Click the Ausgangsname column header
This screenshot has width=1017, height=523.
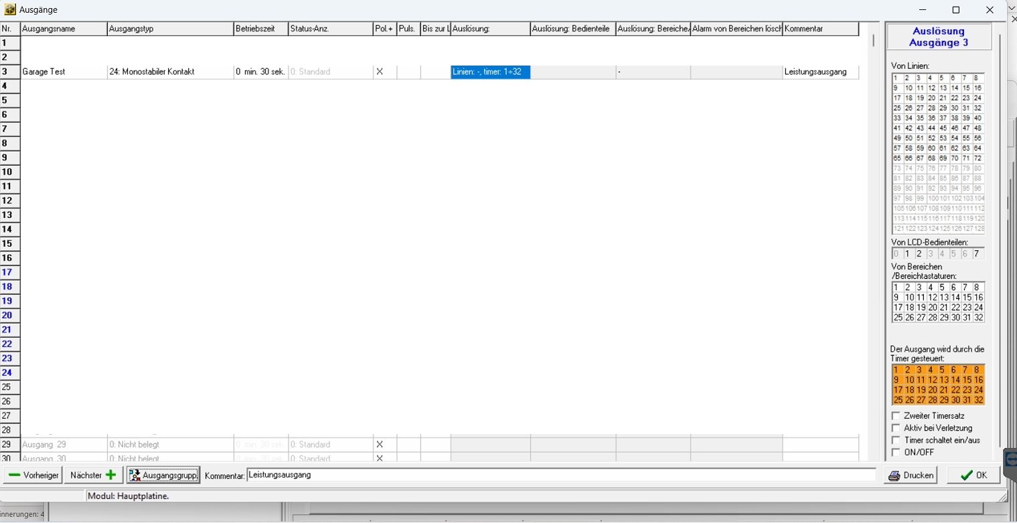64,29
